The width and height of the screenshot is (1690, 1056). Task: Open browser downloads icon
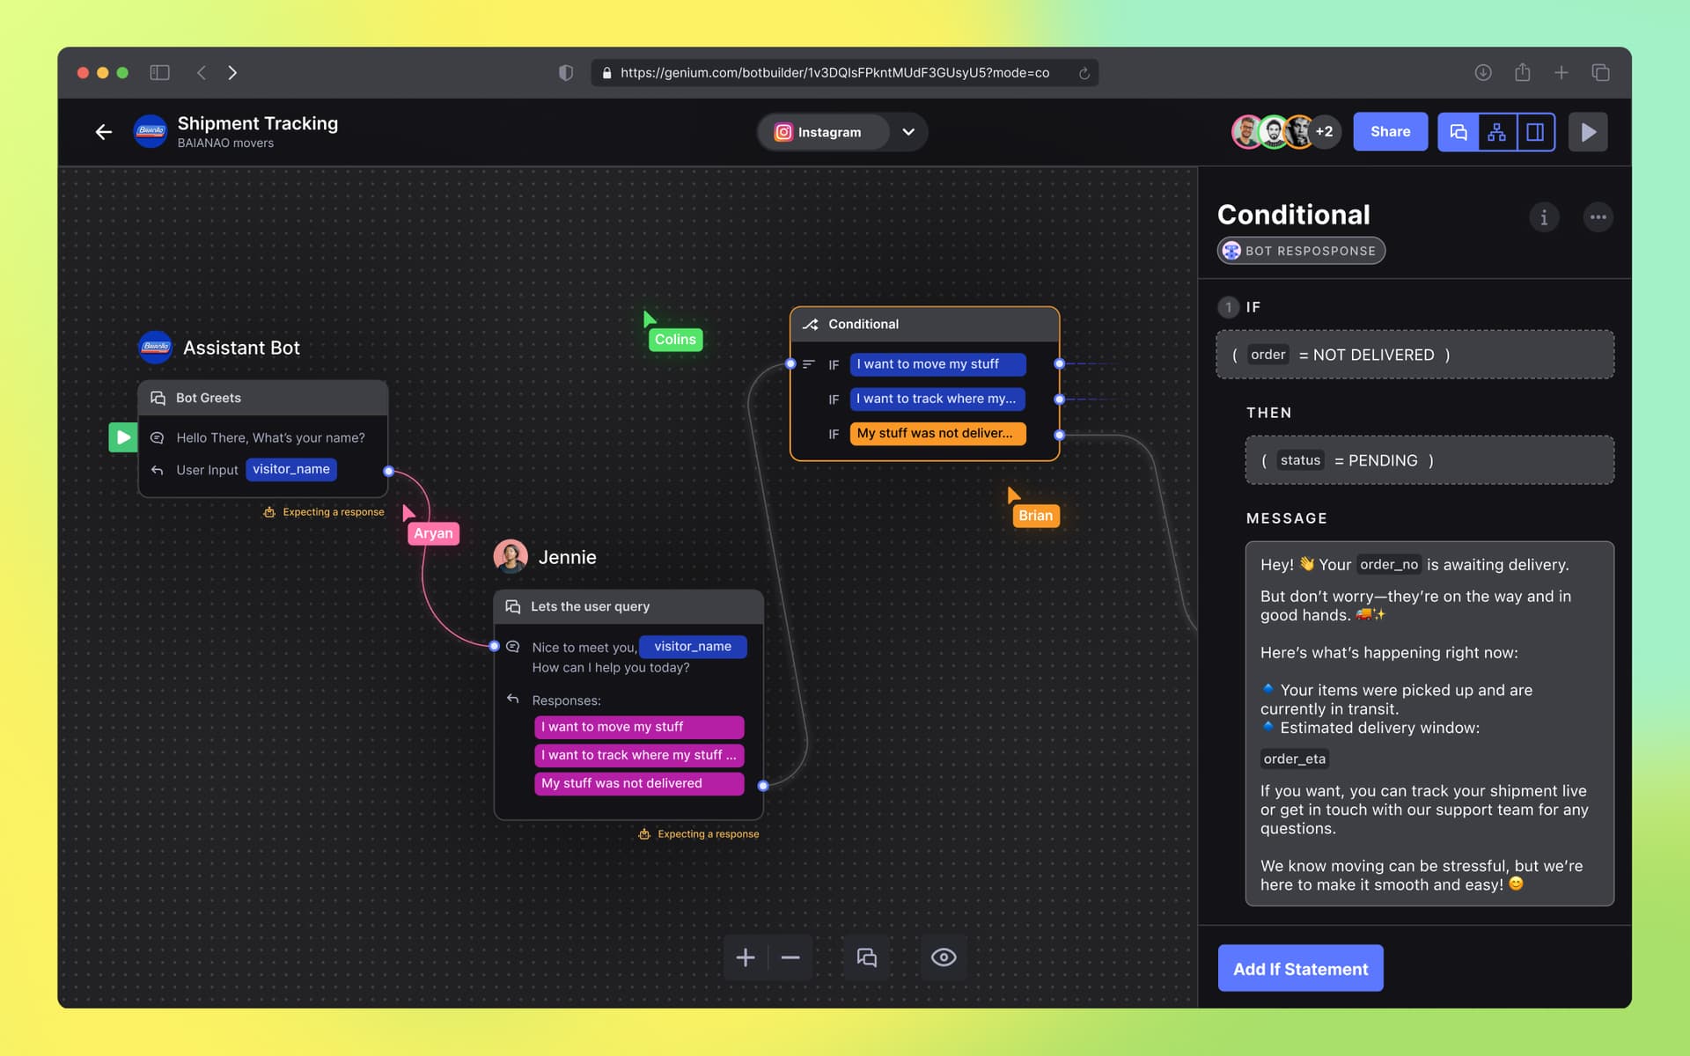[x=1483, y=72]
